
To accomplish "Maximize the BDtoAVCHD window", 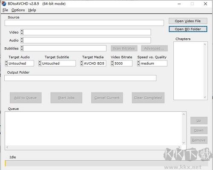I will point(192,4).
